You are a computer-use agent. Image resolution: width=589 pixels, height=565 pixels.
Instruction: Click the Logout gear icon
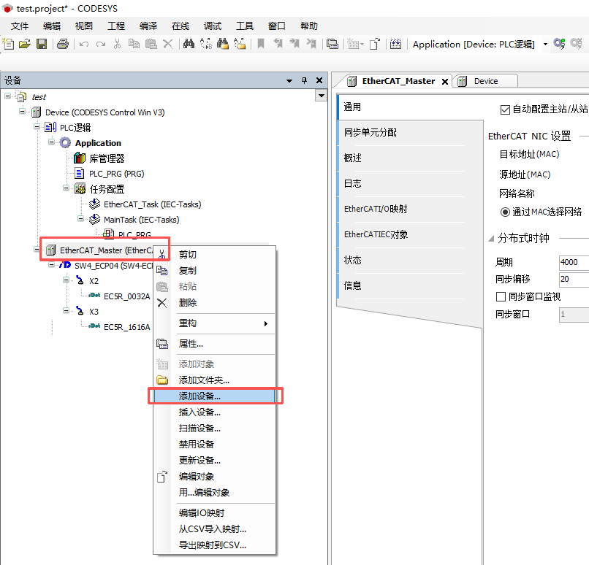click(x=577, y=44)
